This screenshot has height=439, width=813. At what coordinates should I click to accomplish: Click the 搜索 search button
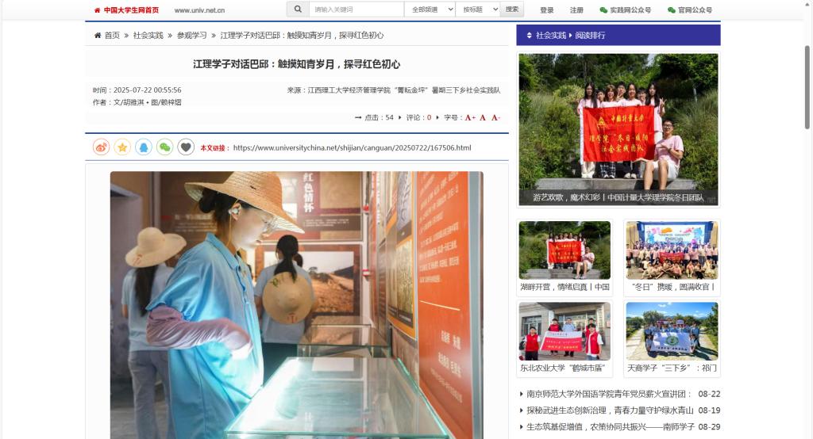(512, 10)
